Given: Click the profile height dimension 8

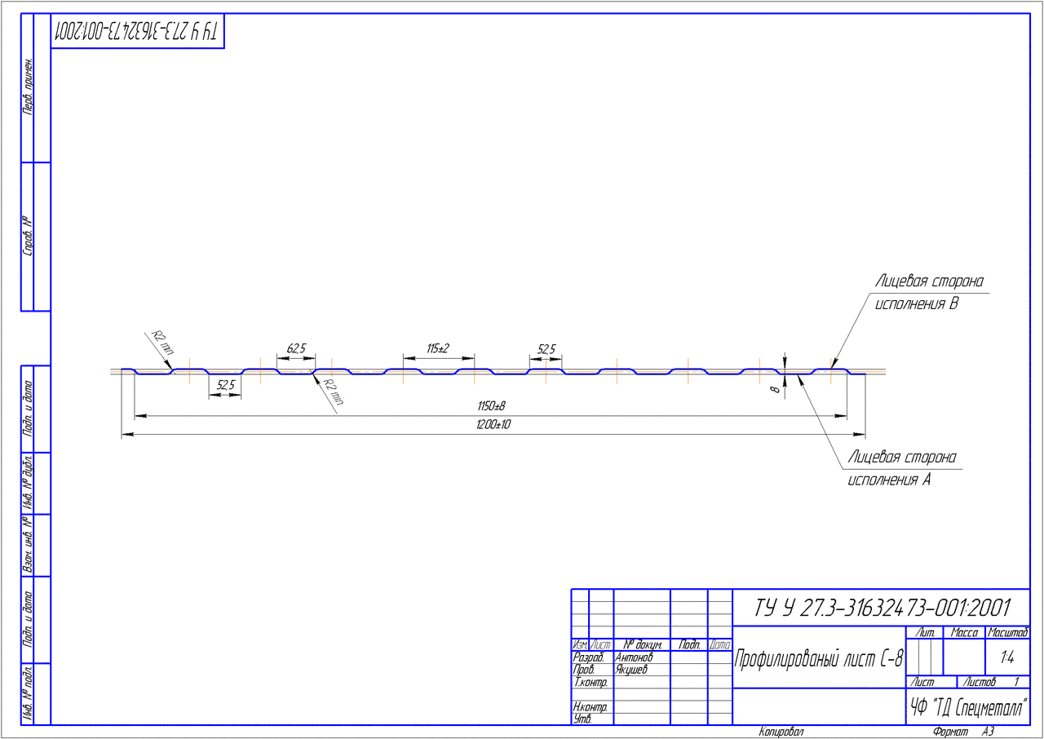Looking at the screenshot, I should click(x=776, y=389).
